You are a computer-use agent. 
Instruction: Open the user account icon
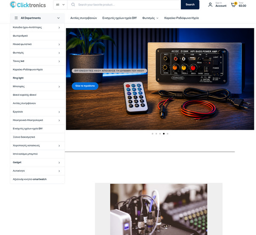tap(210, 5)
